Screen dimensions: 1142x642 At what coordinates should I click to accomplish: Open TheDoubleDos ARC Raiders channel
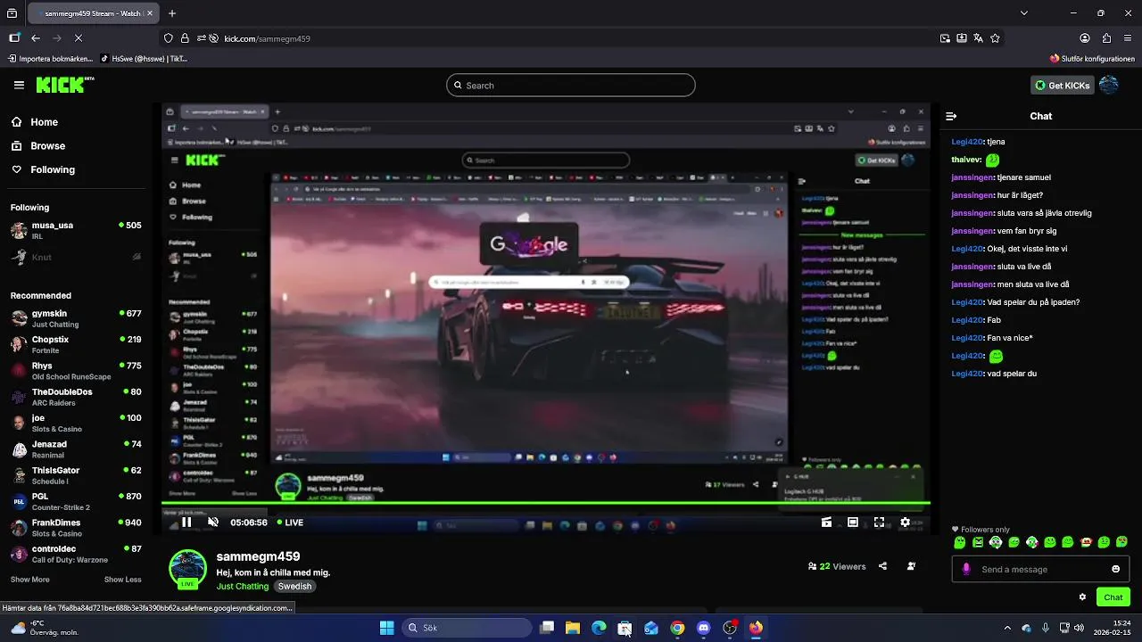click(76, 397)
